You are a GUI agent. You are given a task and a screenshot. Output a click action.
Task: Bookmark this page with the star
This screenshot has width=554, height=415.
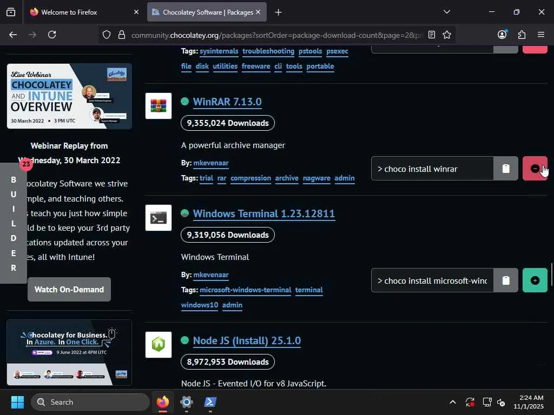(x=446, y=35)
